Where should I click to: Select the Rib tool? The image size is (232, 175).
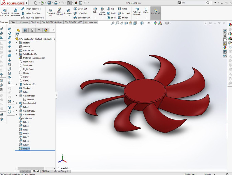tap(111, 9)
